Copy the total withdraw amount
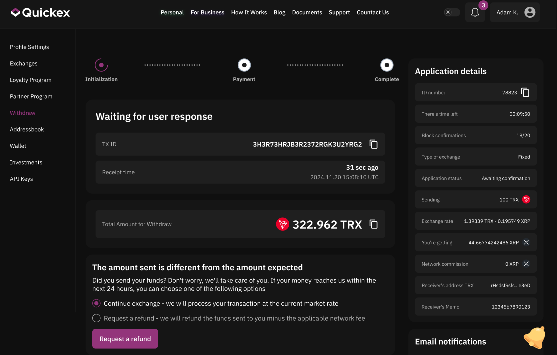The width and height of the screenshot is (557, 355). pyautogui.click(x=373, y=224)
